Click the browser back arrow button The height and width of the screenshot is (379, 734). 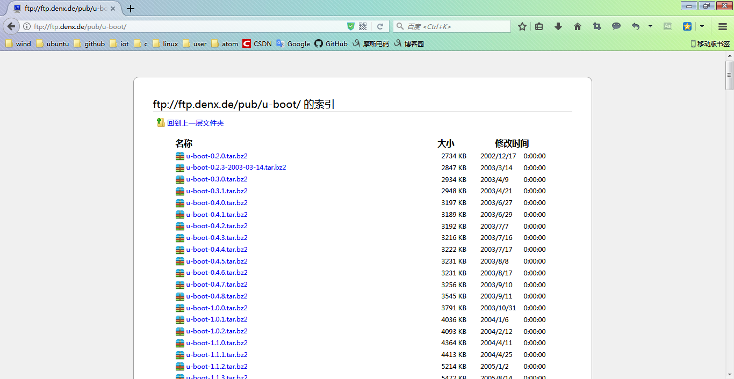click(11, 26)
